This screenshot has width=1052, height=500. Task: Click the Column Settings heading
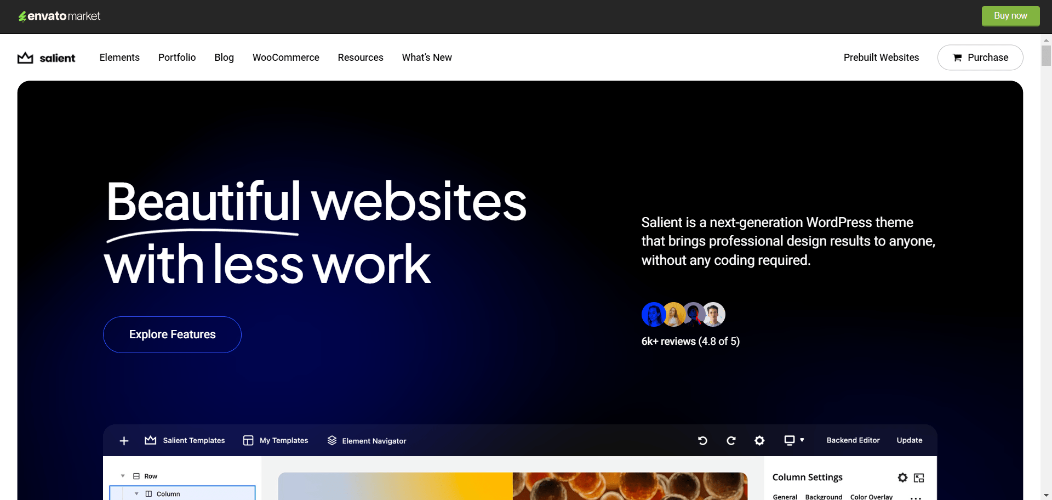(x=808, y=477)
